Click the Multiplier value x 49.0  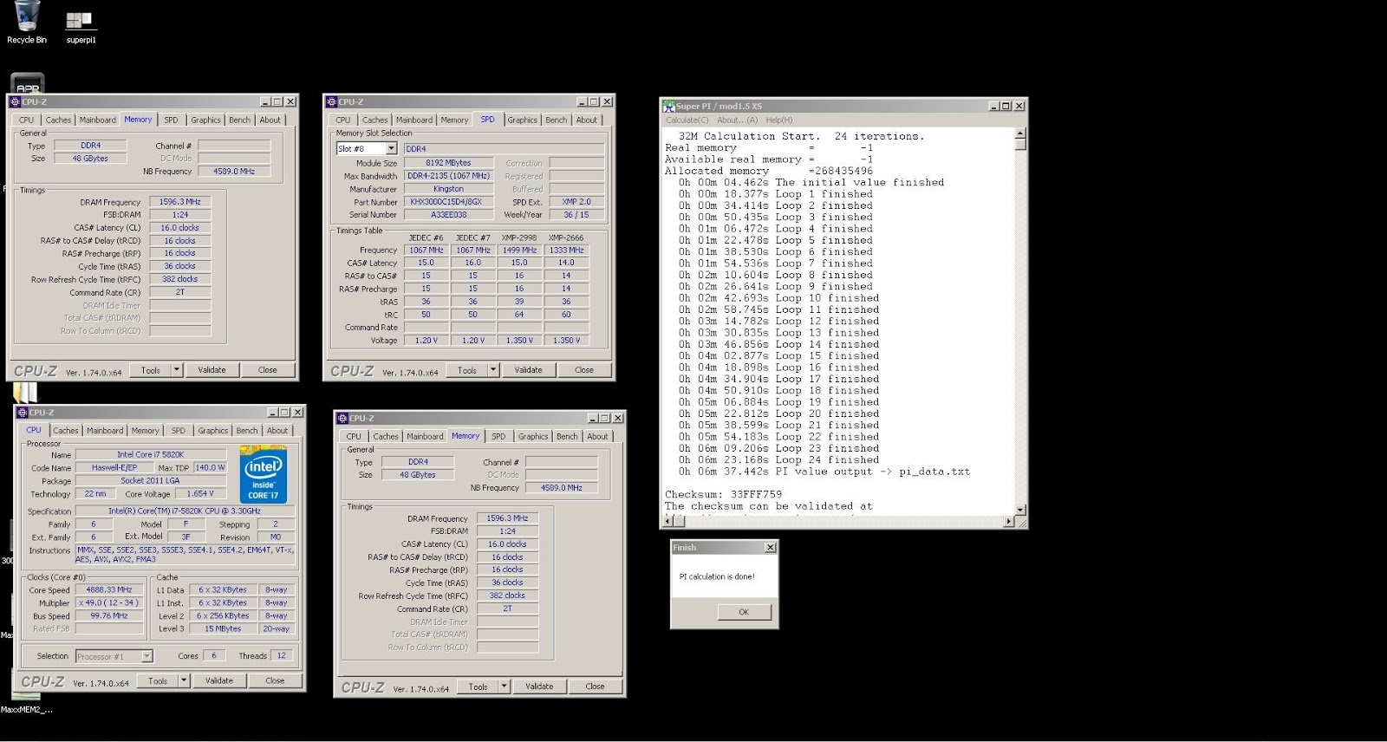pyautogui.click(x=109, y=603)
